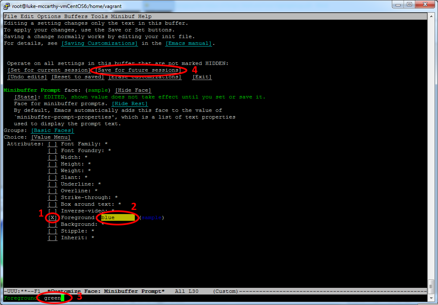
Task: Open the Buffers menu
Action: point(76,16)
